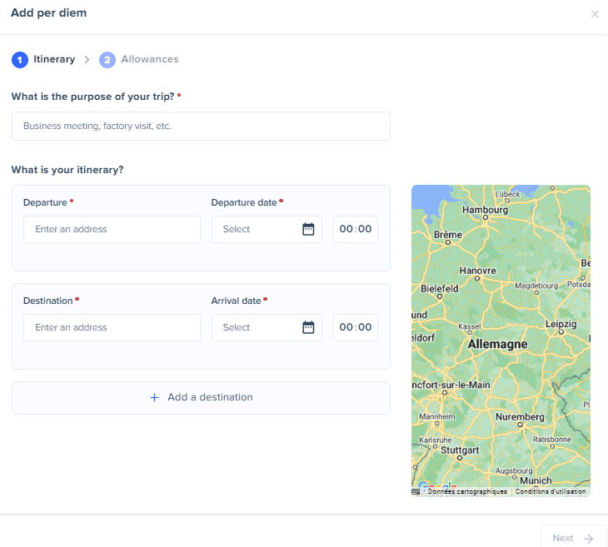Click the step 1 Itinerary circle icon
This screenshot has width=608, height=547.
(19, 60)
